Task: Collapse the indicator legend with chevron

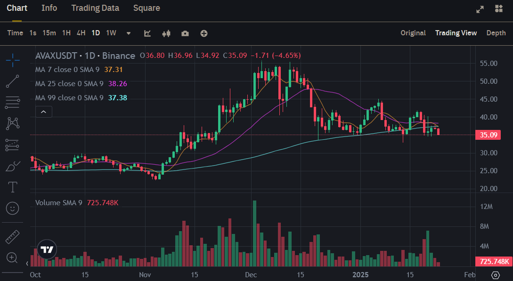Action: (43, 112)
